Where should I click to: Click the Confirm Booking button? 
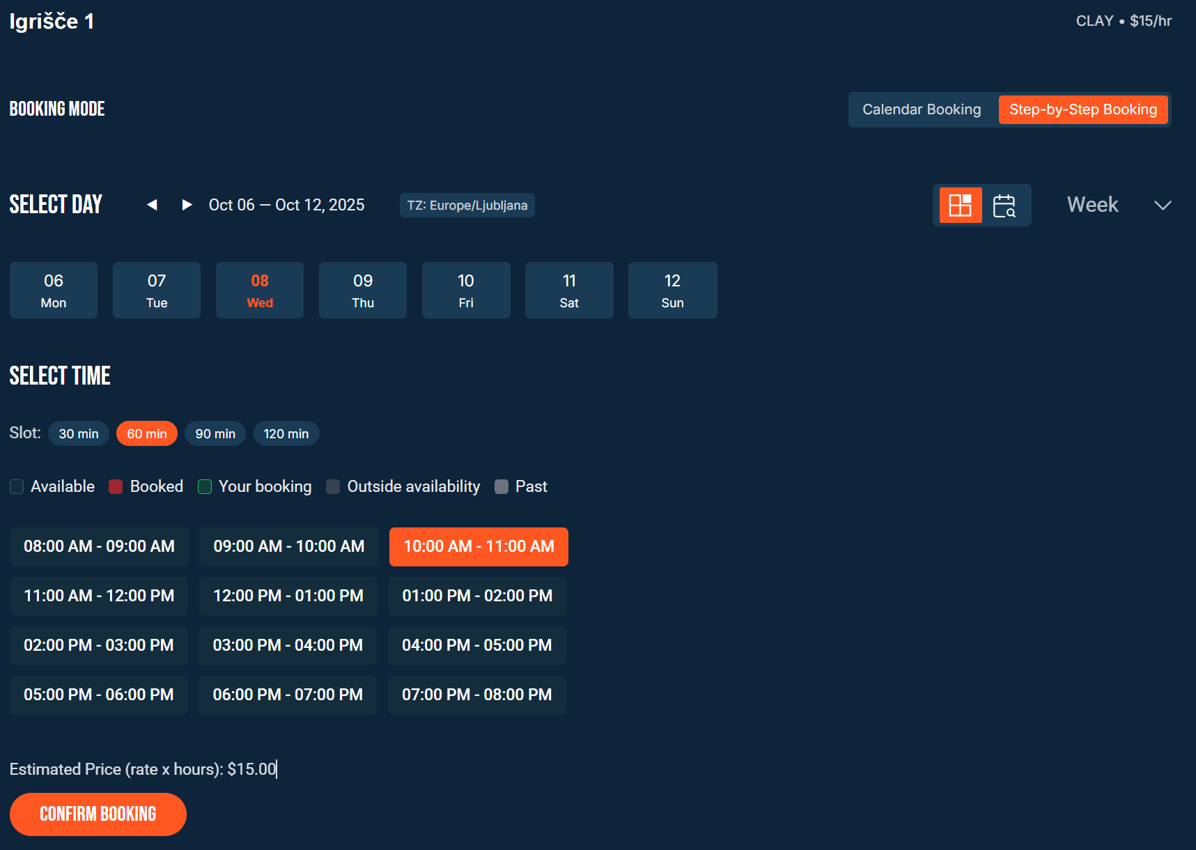click(x=98, y=814)
